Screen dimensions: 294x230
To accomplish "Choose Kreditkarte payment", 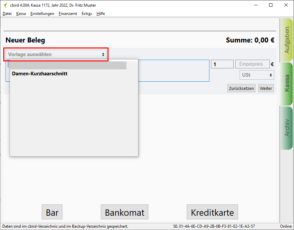I will tap(212, 212).
